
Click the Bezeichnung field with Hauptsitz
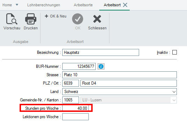[101, 52]
